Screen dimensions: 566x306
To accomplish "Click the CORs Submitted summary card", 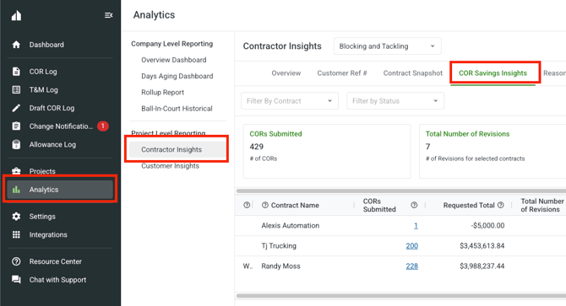I will [x=327, y=151].
